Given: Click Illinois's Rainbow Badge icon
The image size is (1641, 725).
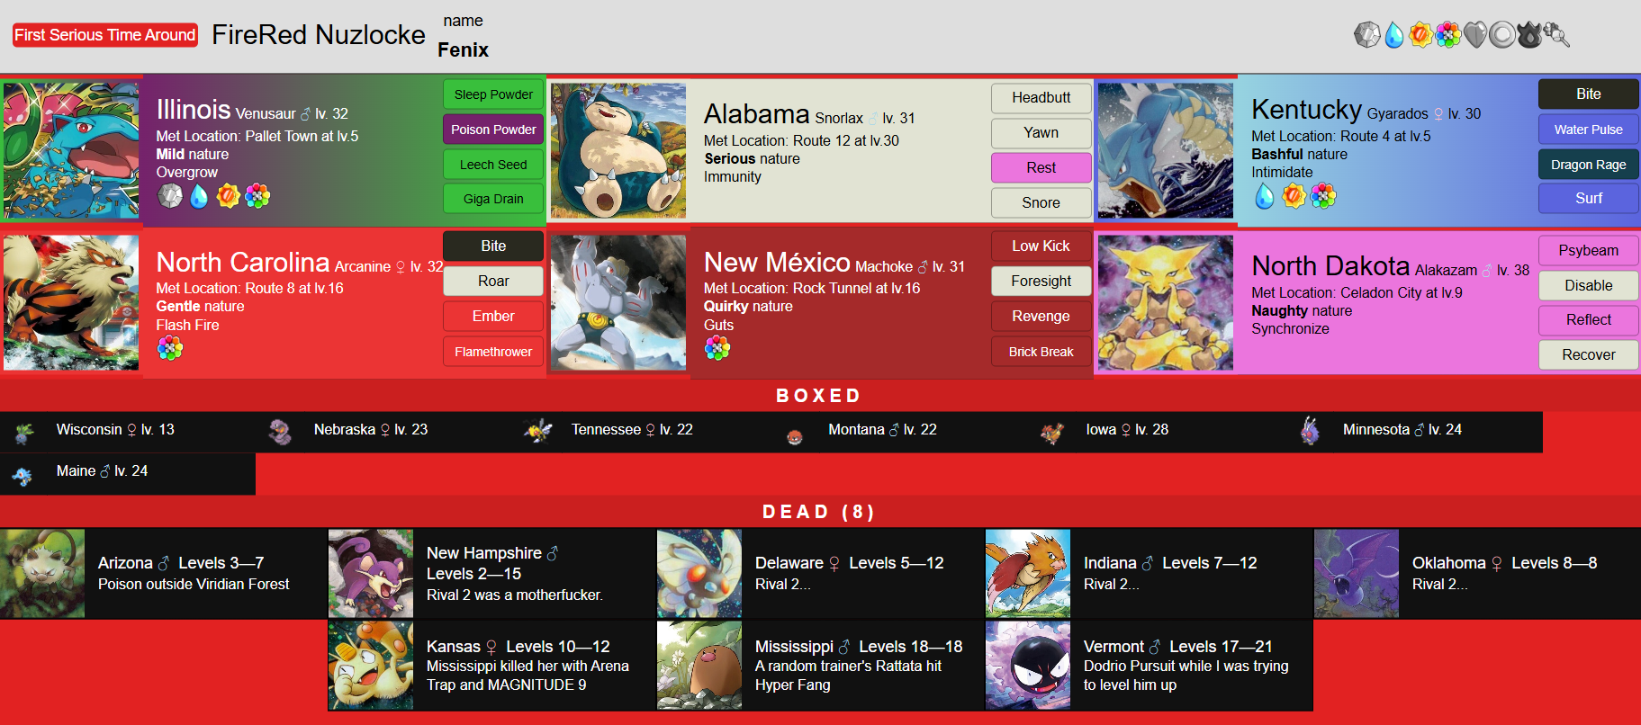Looking at the screenshot, I should click(x=257, y=195).
